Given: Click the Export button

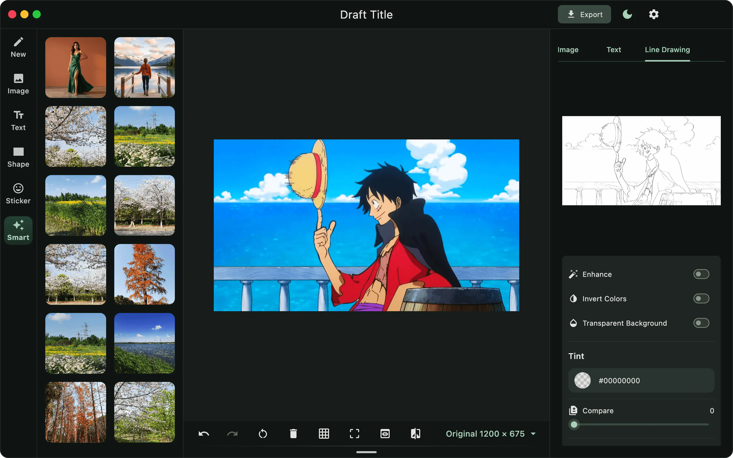Looking at the screenshot, I should (x=584, y=14).
